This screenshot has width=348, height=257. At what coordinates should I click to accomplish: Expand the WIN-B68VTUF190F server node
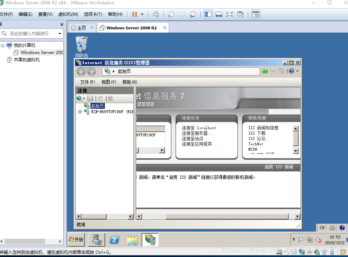coord(80,112)
